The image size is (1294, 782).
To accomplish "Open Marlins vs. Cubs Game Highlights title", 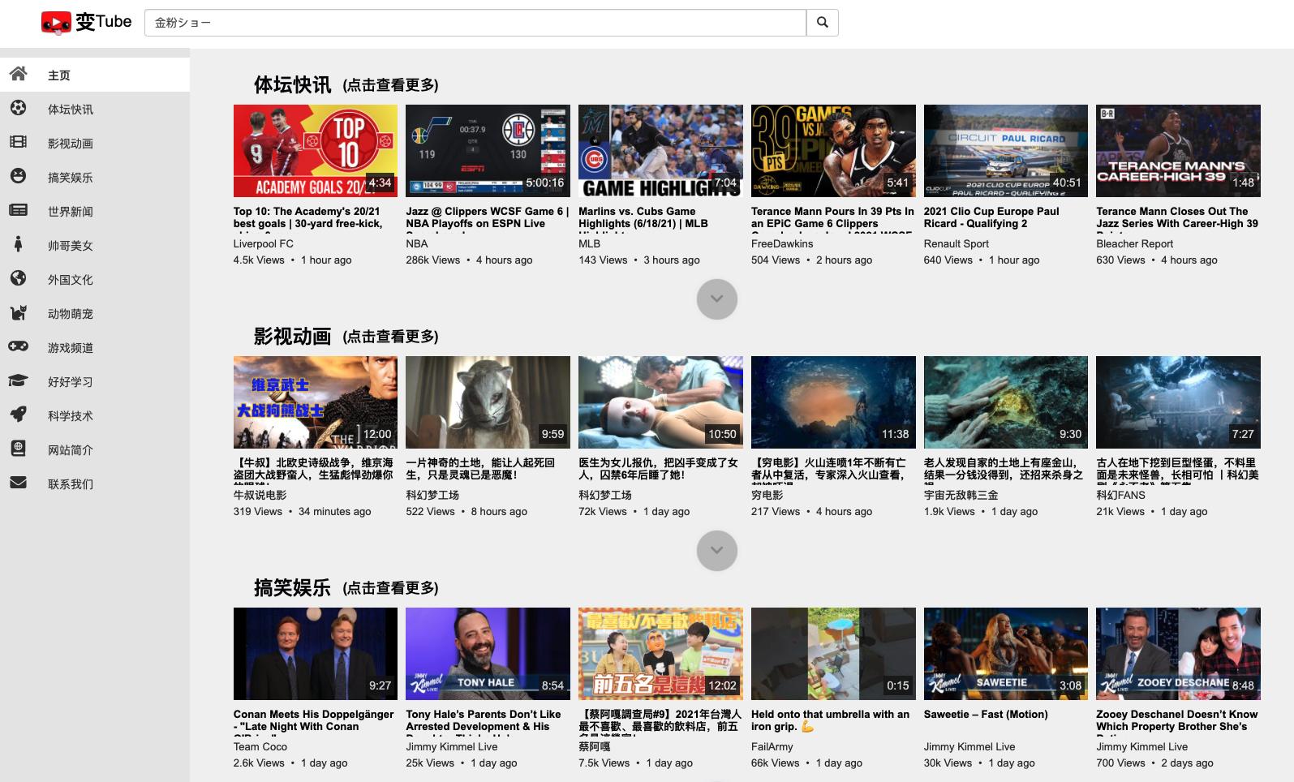I will point(660,217).
